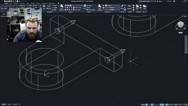Open the Measure utility

tap(130, 7)
